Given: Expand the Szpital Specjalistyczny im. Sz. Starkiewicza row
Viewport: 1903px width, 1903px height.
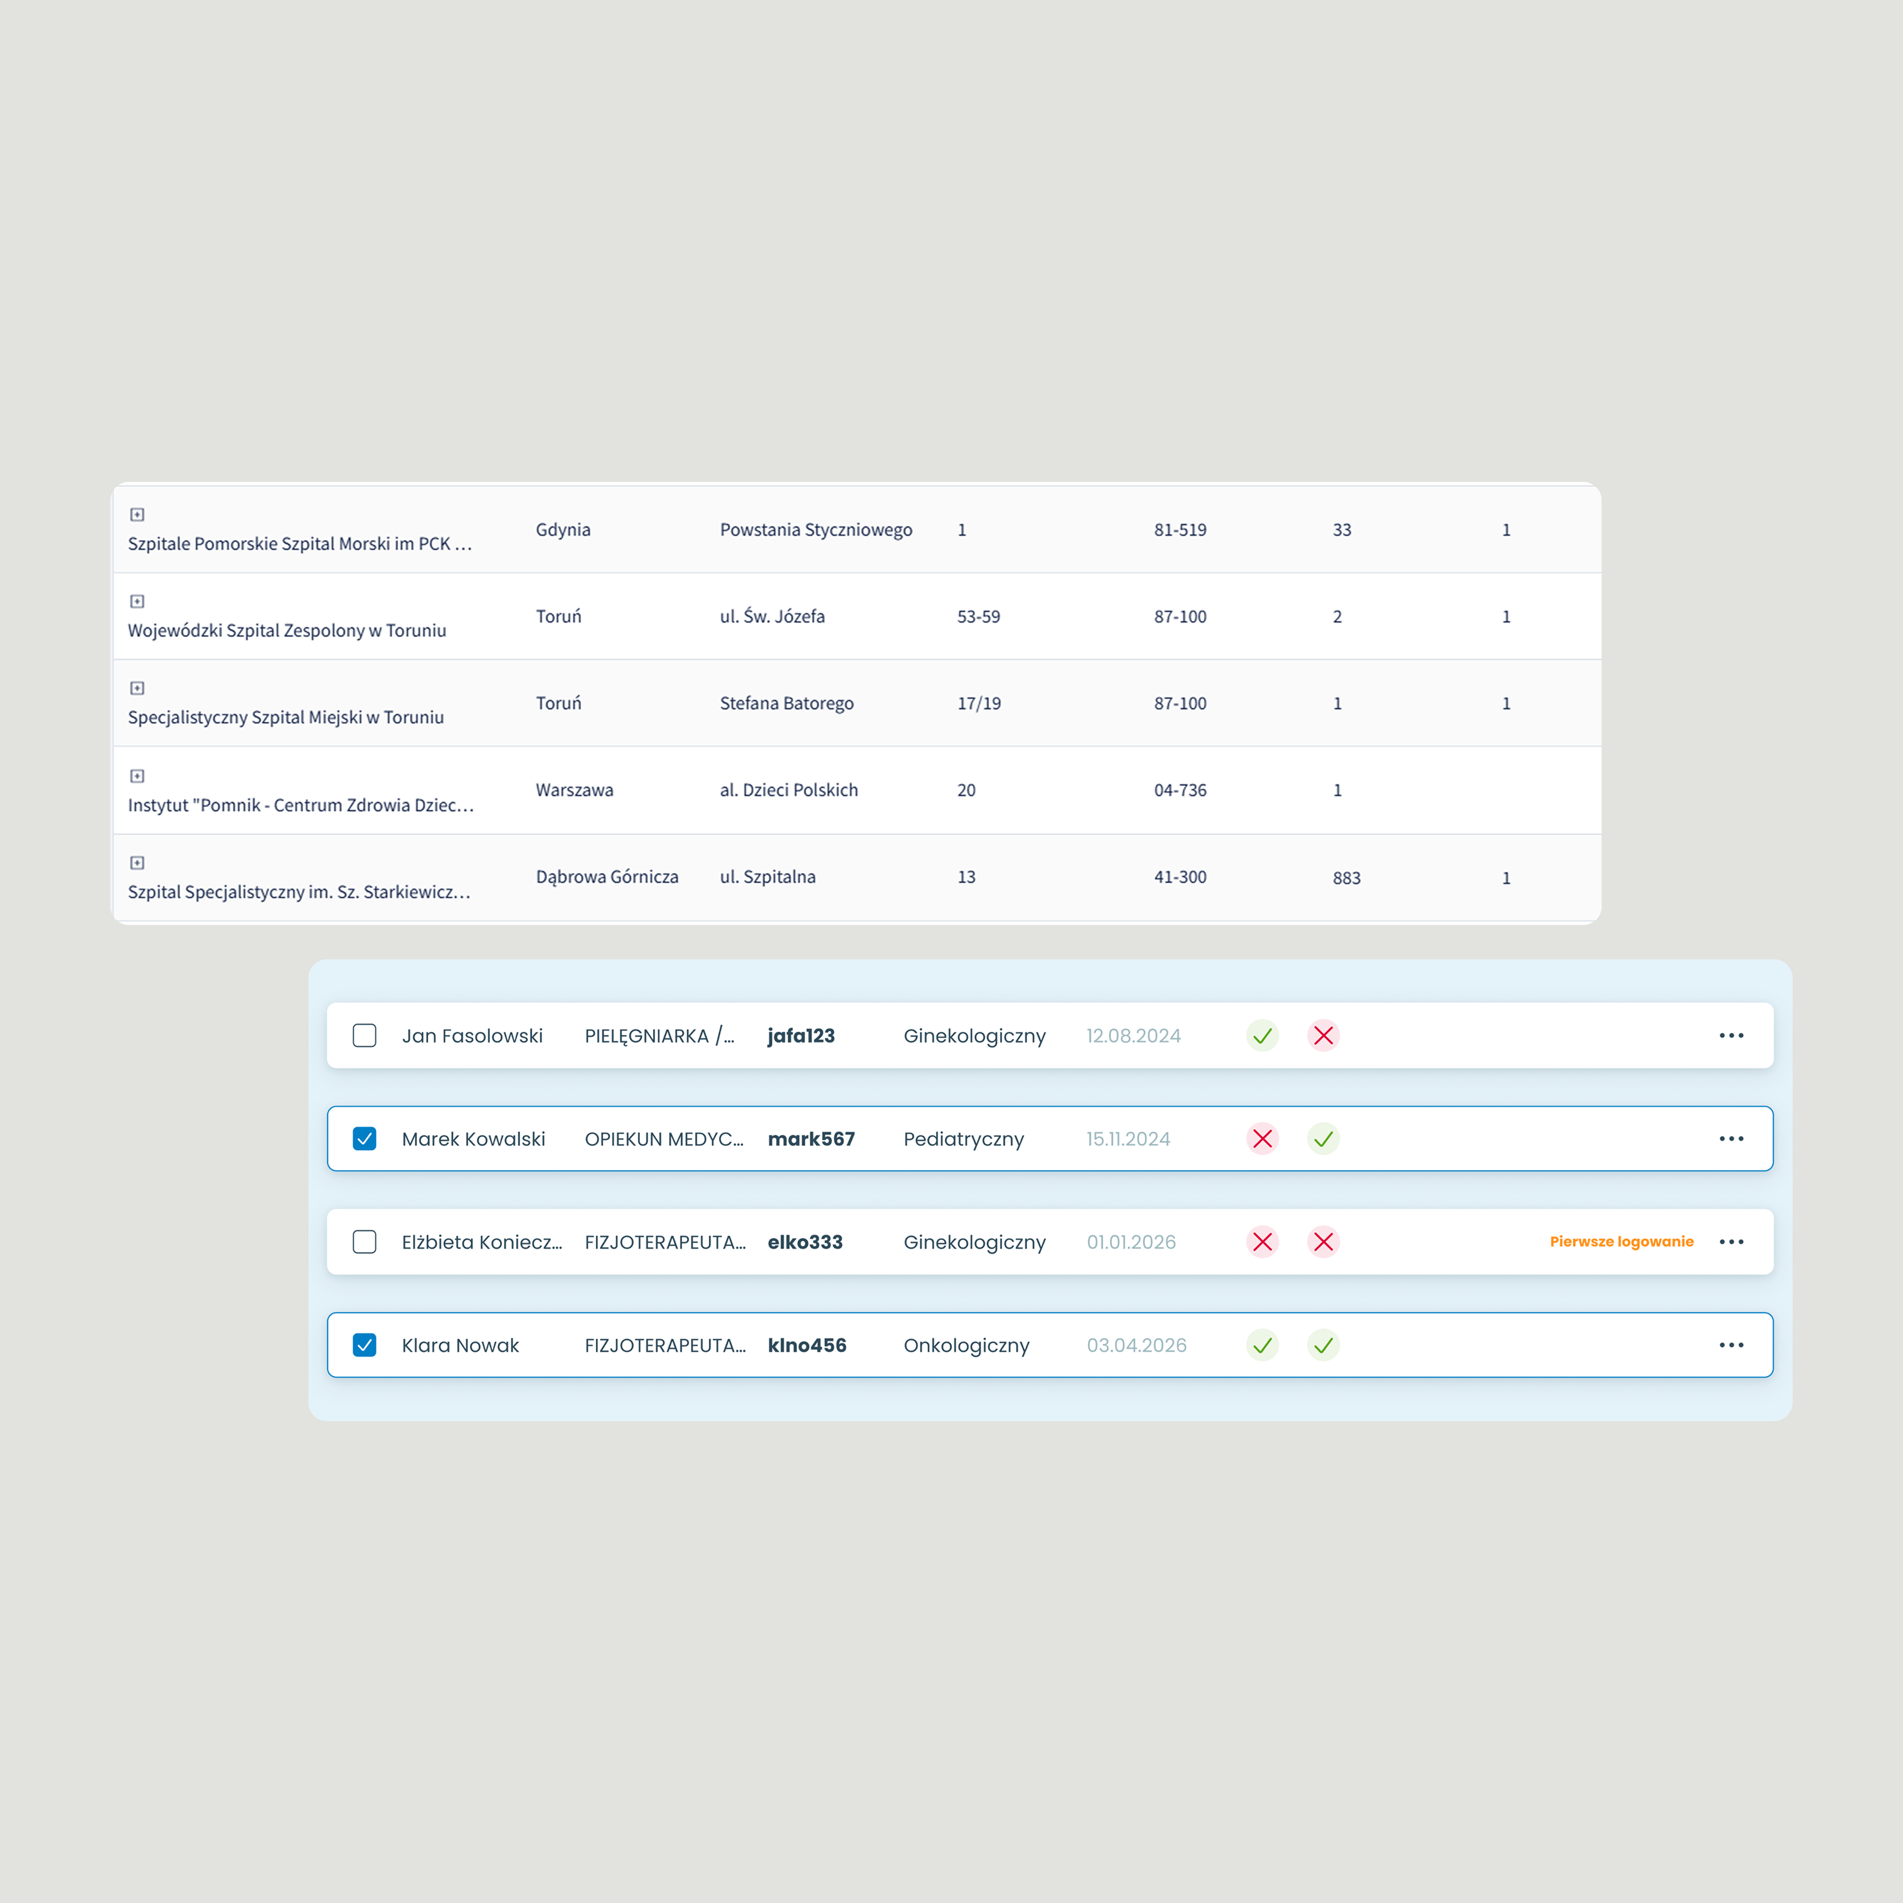Looking at the screenshot, I should (x=138, y=862).
